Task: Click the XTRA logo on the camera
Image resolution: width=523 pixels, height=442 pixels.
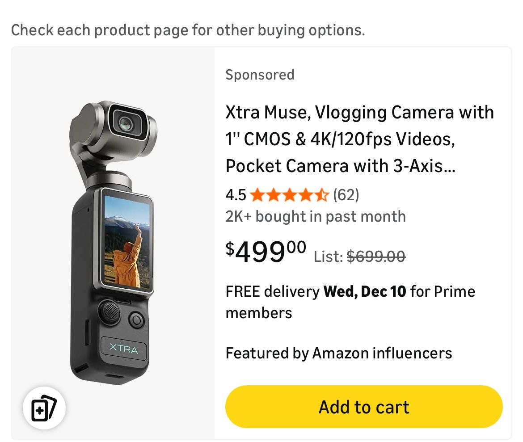Action: tap(124, 349)
